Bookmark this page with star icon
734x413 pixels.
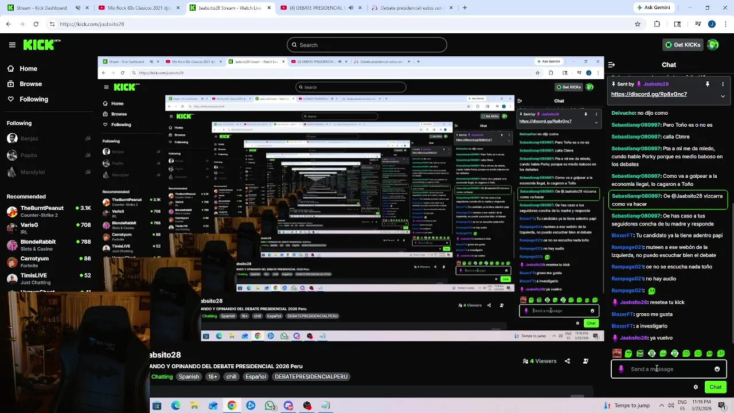[x=638, y=24]
